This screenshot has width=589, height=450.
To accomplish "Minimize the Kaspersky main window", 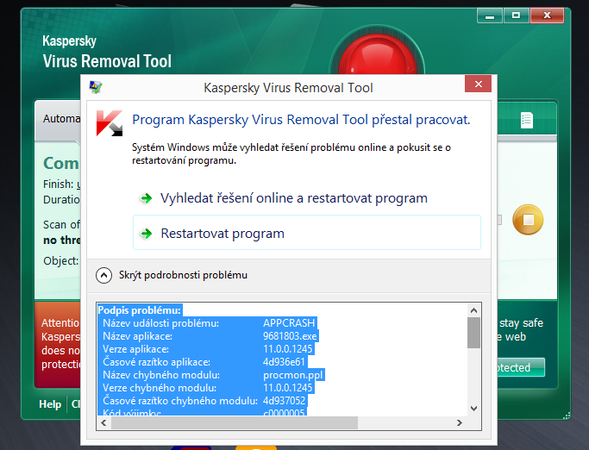I will click(x=490, y=16).
